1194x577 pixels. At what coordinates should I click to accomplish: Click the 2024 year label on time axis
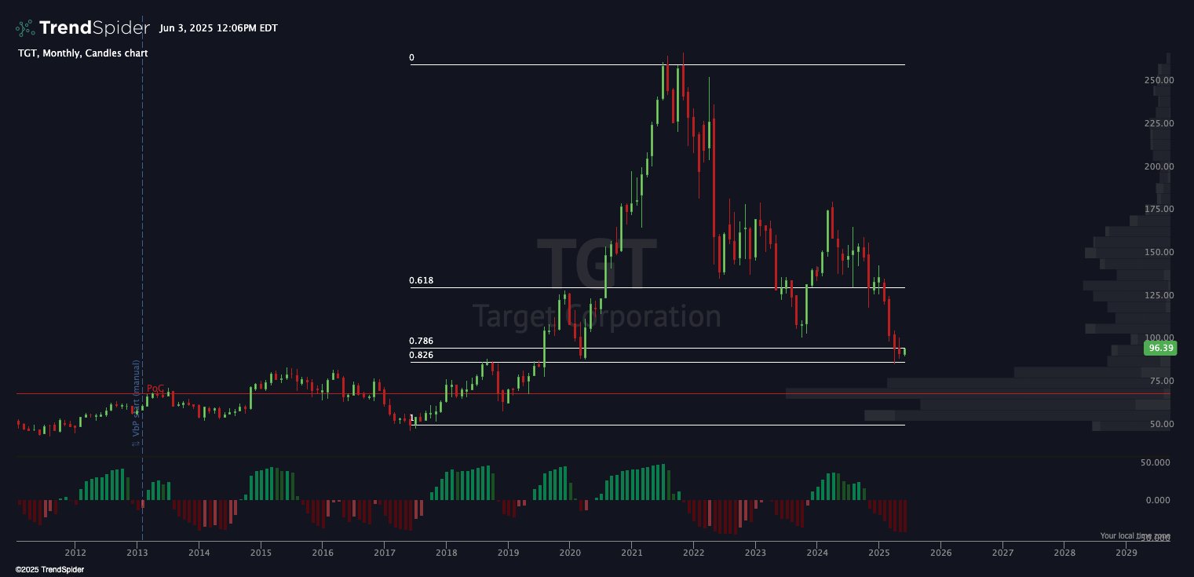817,553
